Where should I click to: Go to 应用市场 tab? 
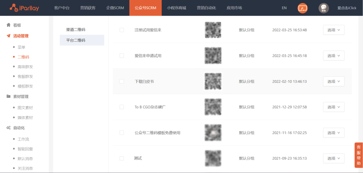click(x=234, y=8)
